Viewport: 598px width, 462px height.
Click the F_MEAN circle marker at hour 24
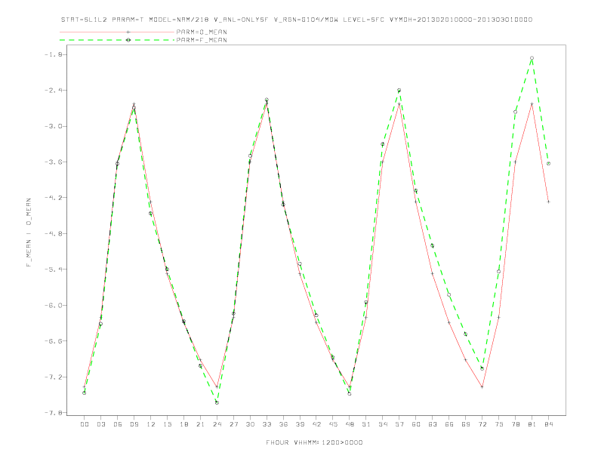tap(217, 402)
